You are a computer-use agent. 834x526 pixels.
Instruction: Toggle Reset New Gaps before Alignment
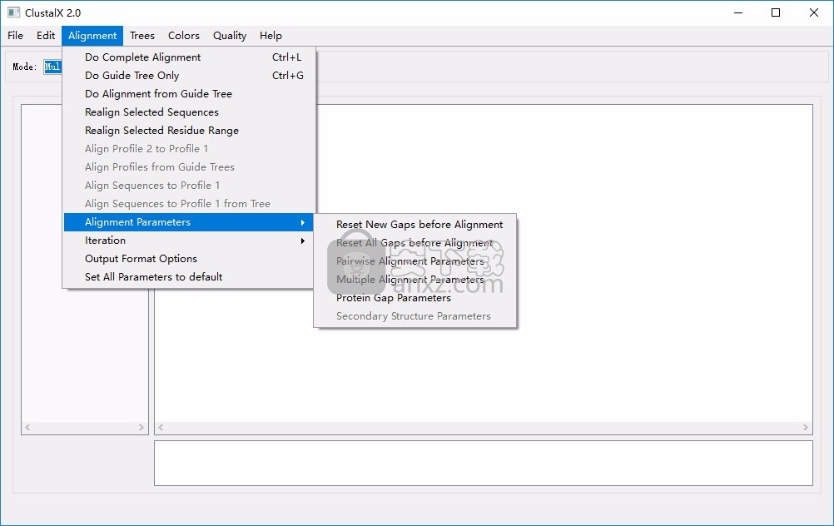(415, 225)
